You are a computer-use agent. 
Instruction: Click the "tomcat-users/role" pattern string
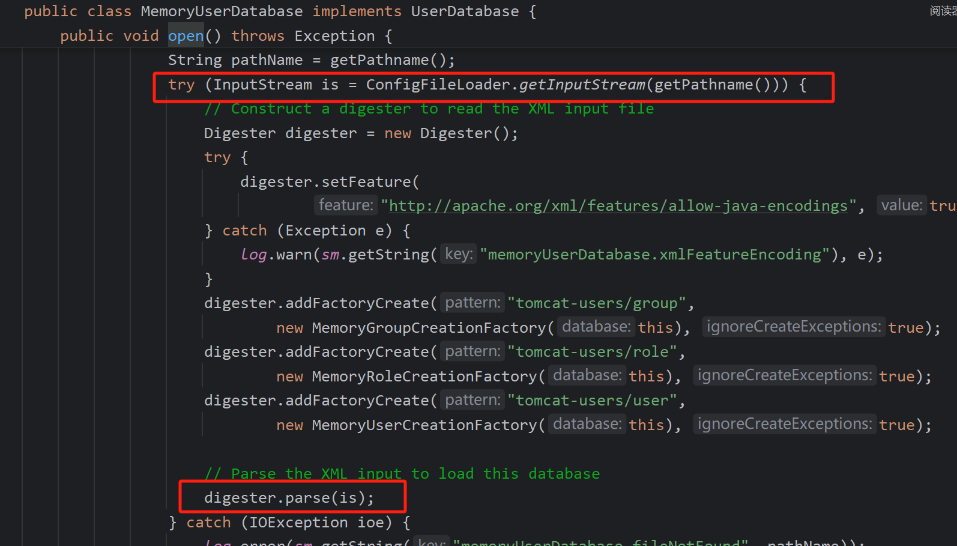pyautogui.click(x=592, y=352)
